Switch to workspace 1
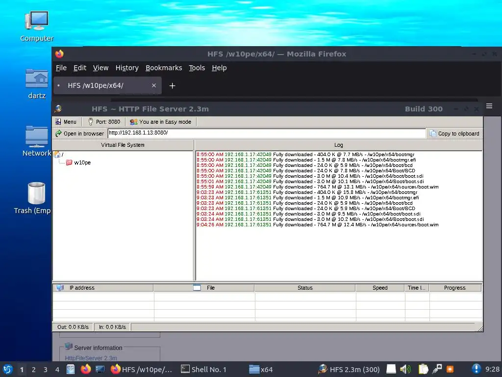 (22, 370)
